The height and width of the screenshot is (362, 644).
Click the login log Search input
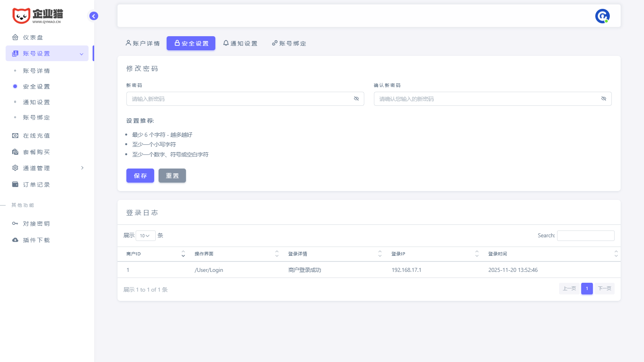(x=586, y=236)
